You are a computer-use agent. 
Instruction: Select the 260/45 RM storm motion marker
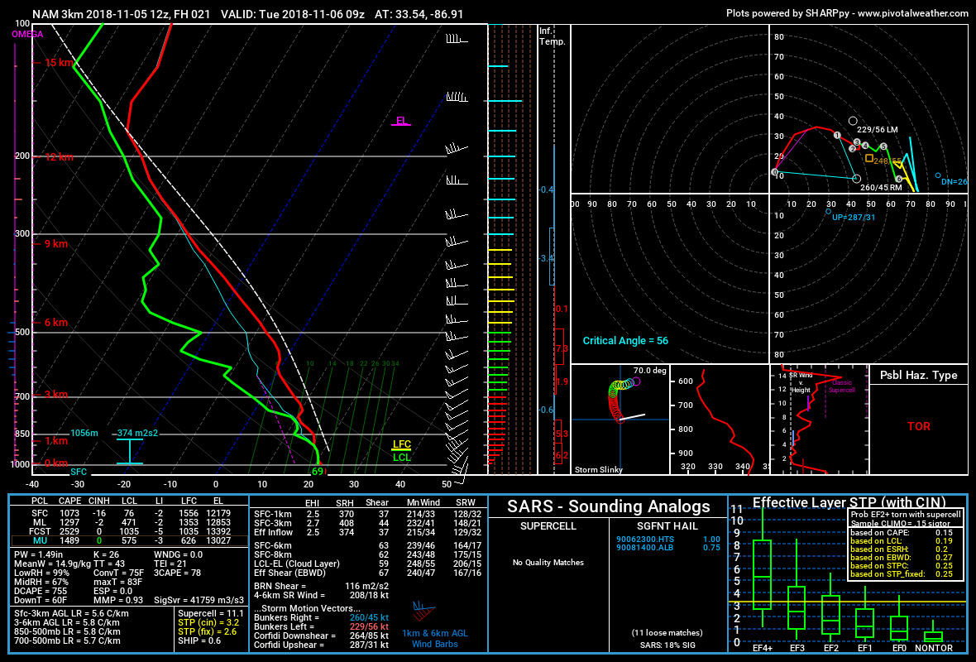point(857,179)
